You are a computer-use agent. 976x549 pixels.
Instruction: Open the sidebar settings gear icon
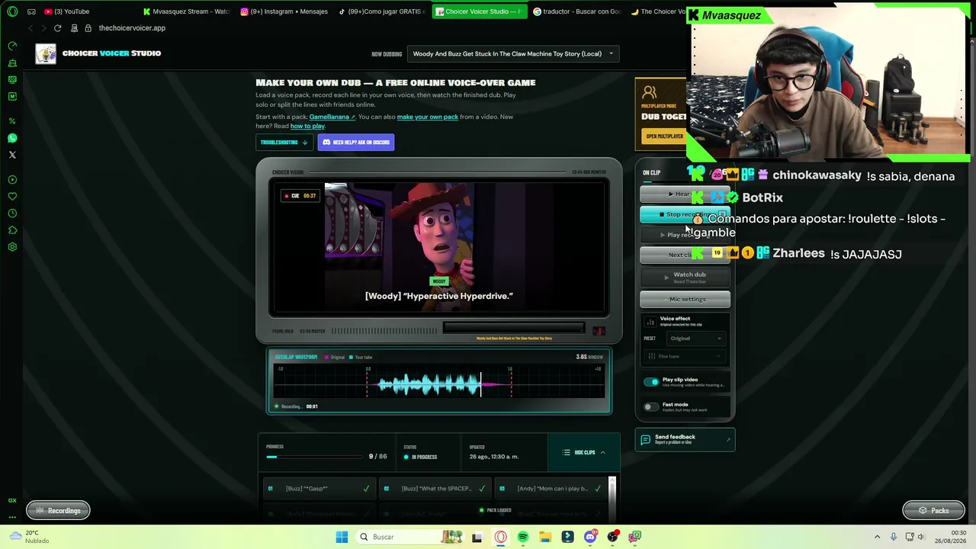tap(12, 247)
